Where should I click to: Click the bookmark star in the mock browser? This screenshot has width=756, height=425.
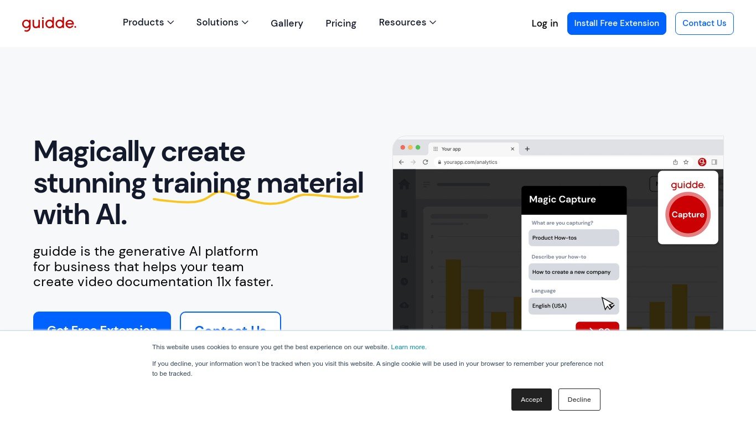coord(686,162)
